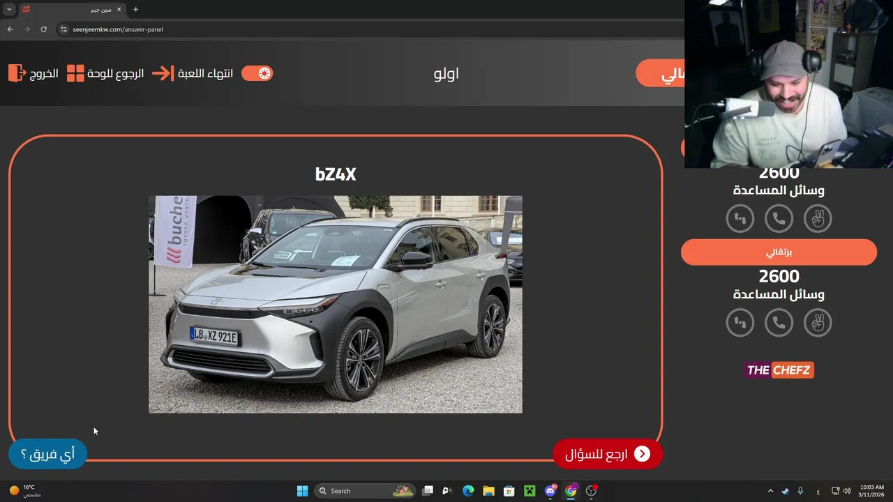Click the bZ4X answer title
This screenshot has height=502, width=893.
(x=336, y=174)
